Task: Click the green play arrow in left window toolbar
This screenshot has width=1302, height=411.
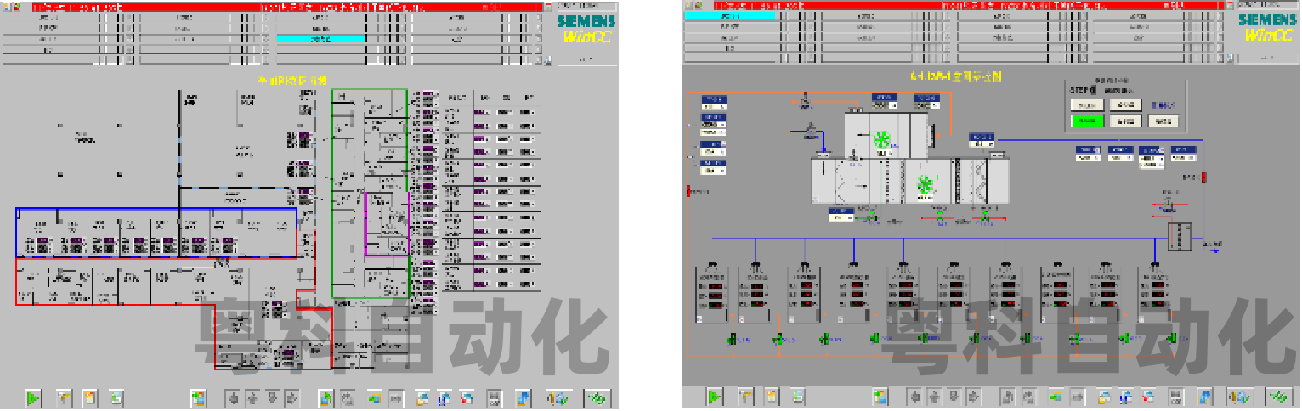Action: [x=34, y=397]
